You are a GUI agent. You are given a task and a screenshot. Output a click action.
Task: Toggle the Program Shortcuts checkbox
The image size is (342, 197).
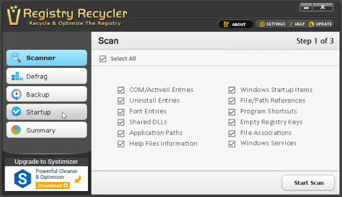click(232, 112)
